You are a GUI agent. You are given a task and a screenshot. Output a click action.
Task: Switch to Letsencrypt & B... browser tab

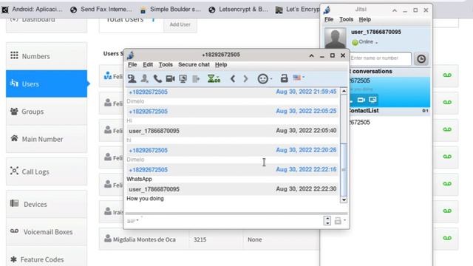click(238, 10)
